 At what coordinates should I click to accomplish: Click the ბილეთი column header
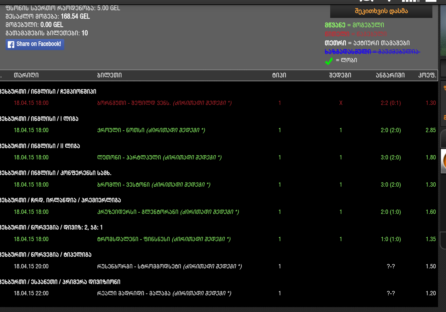[109, 75]
